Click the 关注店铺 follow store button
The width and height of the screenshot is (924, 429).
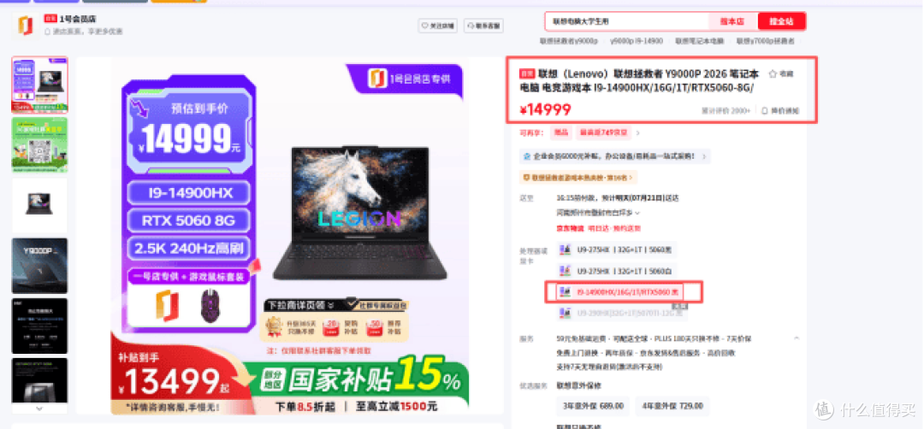point(438,26)
